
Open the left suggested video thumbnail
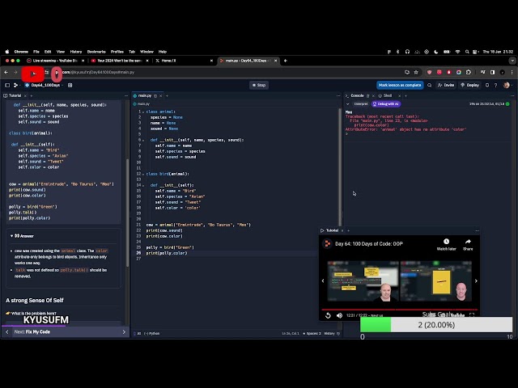[x=363, y=281]
